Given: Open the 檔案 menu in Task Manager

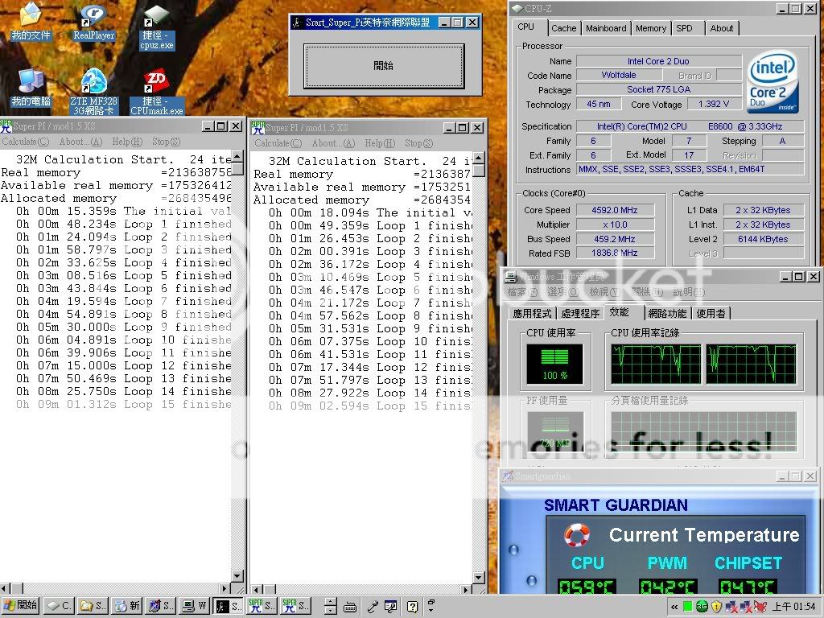Looking at the screenshot, I should [521, 292].
